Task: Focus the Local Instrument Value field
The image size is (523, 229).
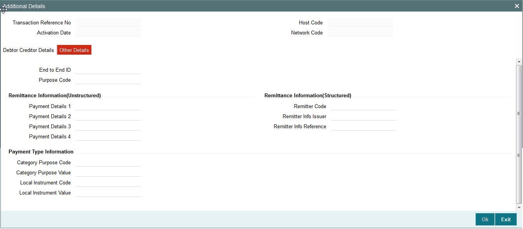Action: pyautogui.click(x=108, y=193)
